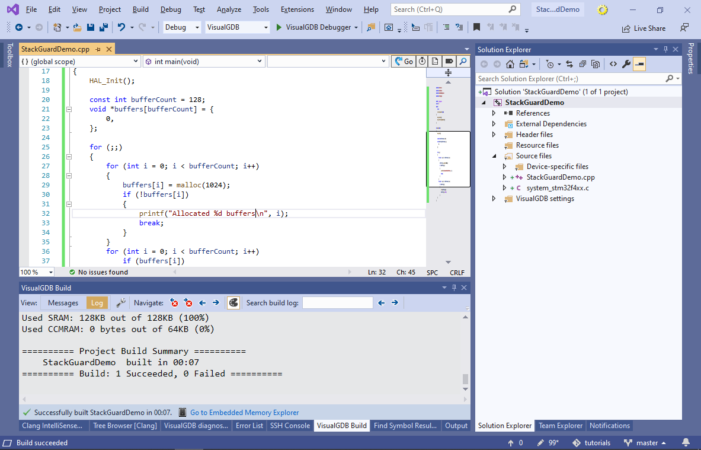Click the Live Share icon
The height and width of the screenshot is (450, 701).
(x=626, y=28)
